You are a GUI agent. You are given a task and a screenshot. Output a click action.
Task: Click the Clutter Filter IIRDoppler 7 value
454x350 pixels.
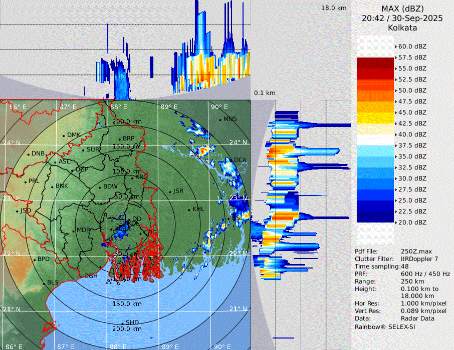[x=419, y=259]
